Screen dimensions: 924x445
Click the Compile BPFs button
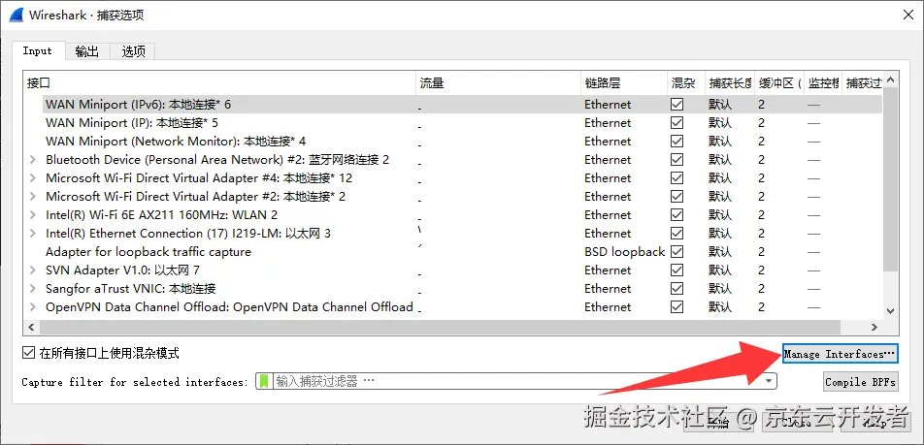click(860, 382)
